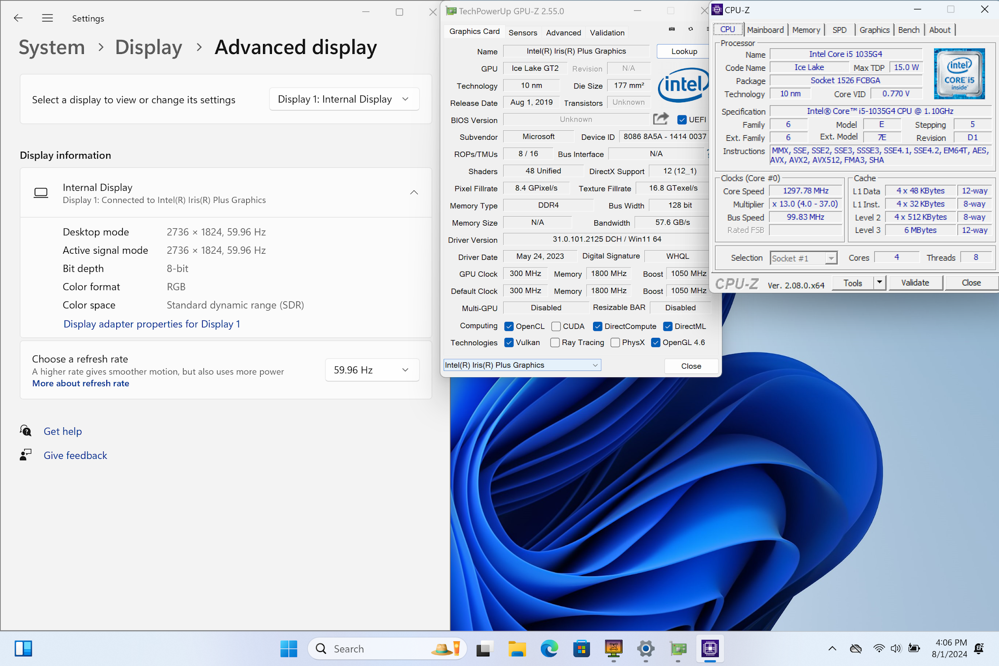Click the Give feedback icon in Settings

tap(26, 454)
